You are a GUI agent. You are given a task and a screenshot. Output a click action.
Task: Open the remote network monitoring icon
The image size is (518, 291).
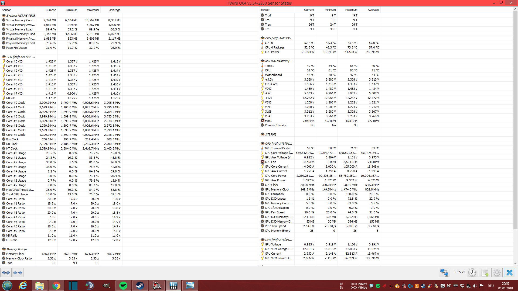tap(444, 273)
